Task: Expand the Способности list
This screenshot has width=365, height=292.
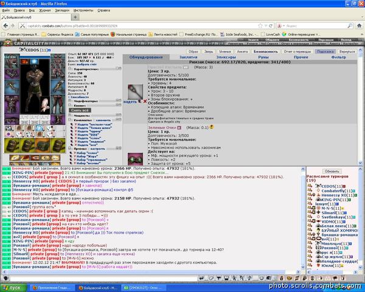Action: pyautogui.click(x=78, y=97)
